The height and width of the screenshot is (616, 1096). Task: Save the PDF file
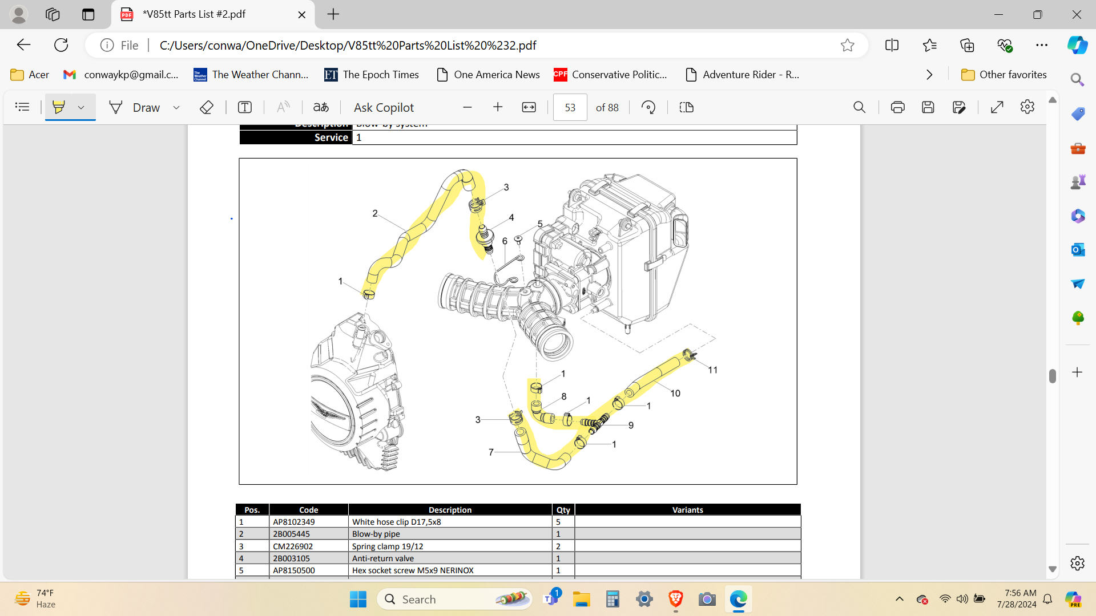coord(928,107)
